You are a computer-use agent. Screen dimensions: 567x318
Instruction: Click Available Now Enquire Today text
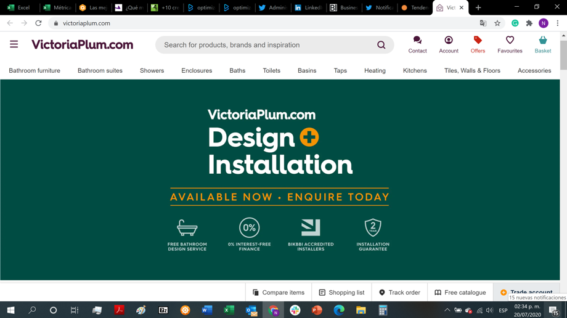pyautogui.click(x=280, y=197)
